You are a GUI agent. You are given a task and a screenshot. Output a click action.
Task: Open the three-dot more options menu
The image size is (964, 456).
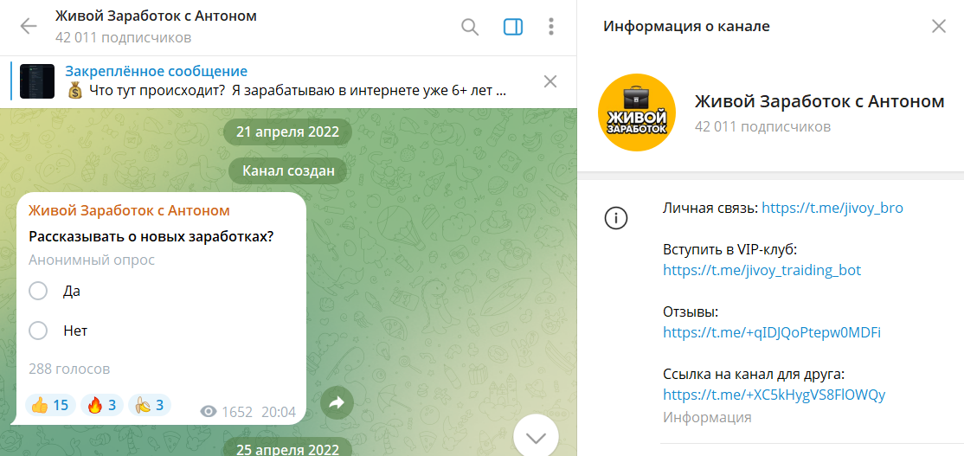[x=551, y=27]
